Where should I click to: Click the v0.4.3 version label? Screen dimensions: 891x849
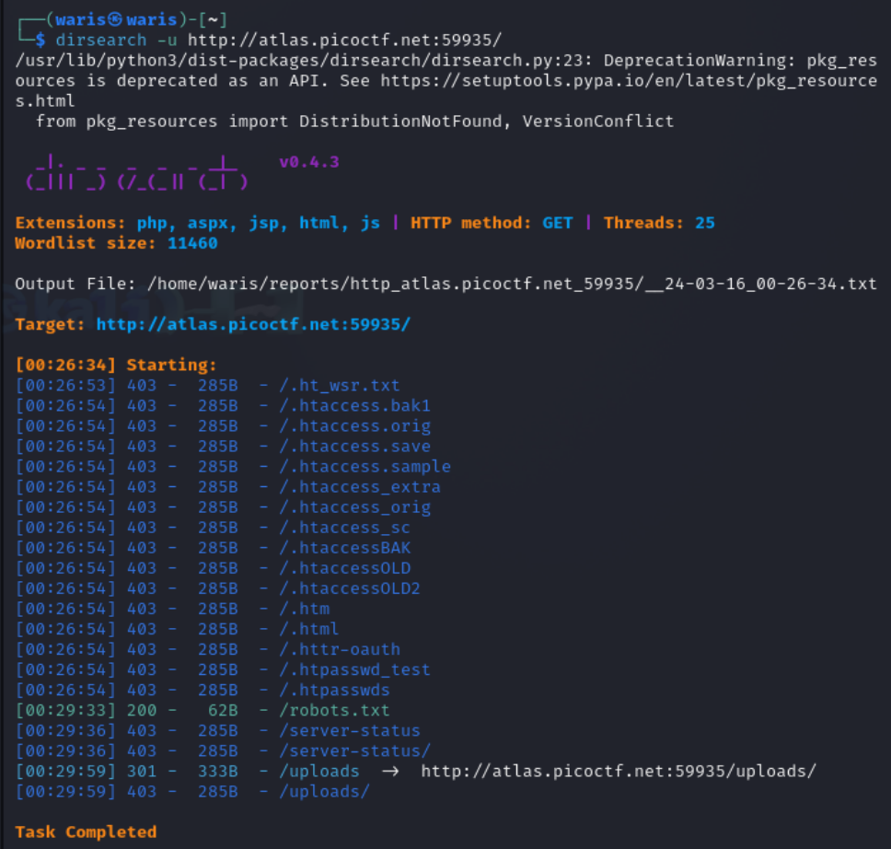coord(309,162)
